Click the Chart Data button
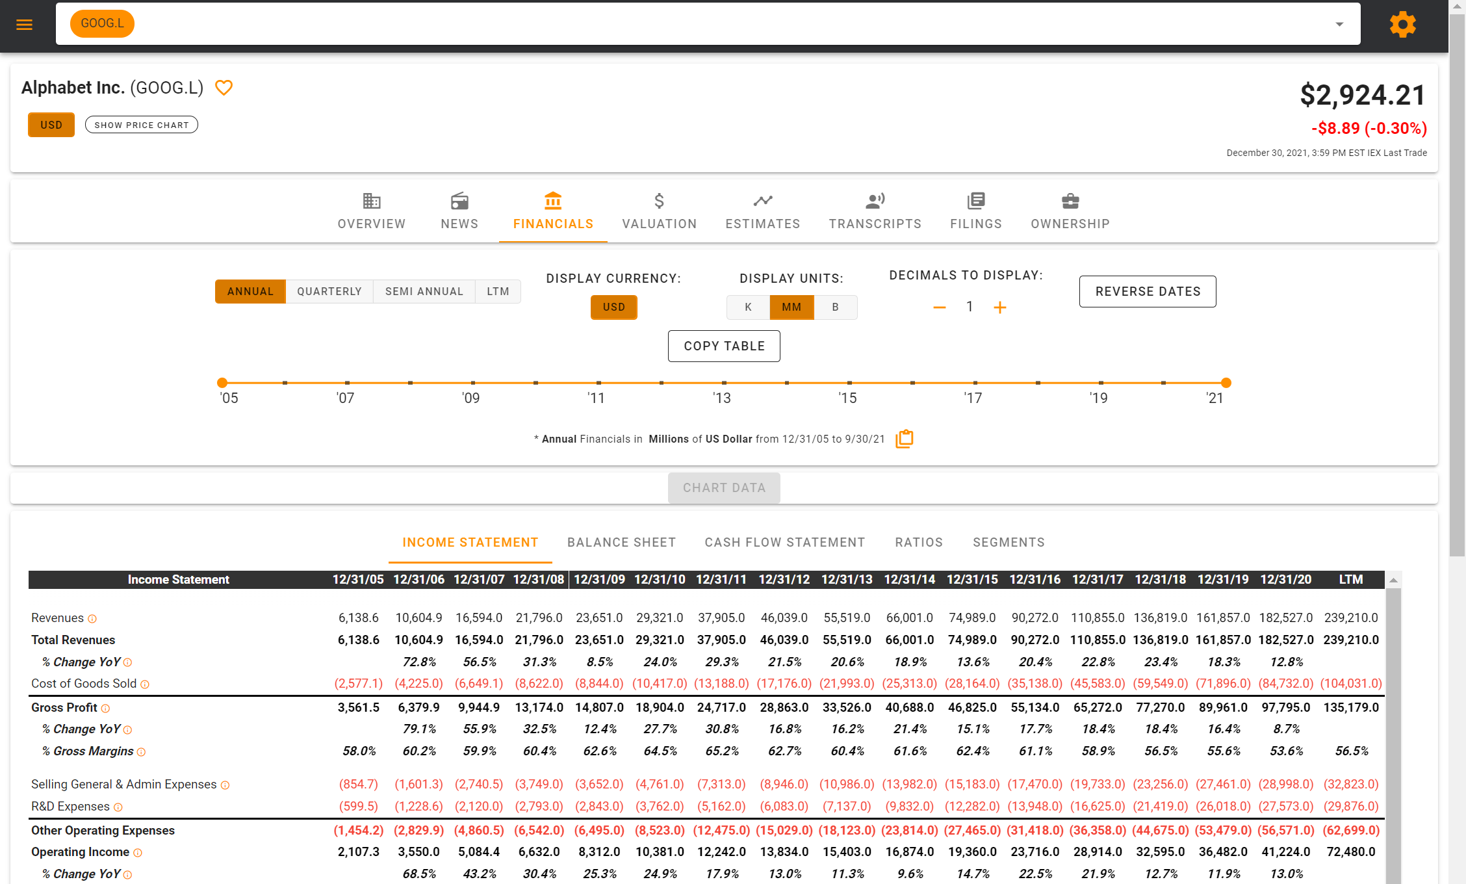Screen dimensions: 1466x884 click(724, 488)
